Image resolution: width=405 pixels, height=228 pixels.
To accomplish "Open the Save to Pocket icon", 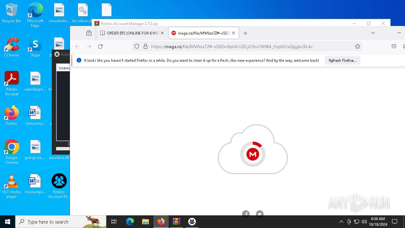I will click(394, 47).
